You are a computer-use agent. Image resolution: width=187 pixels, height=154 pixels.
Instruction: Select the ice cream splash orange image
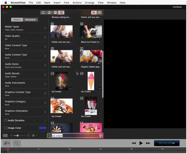[x=61, y=106]
